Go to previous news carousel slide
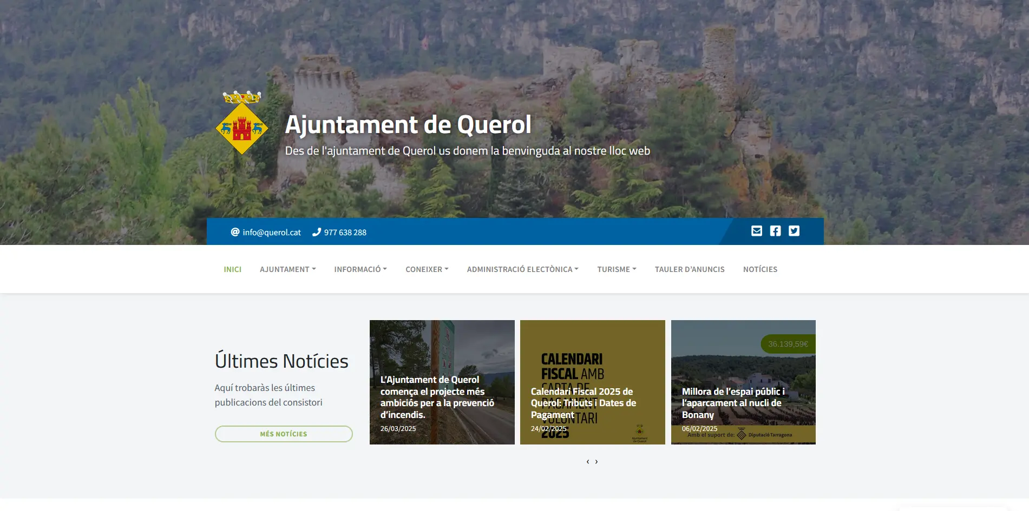 (587, 462)
